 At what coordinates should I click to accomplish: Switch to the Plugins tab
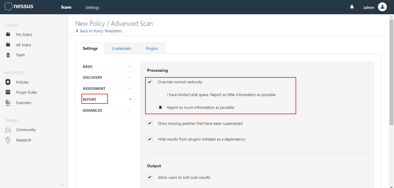coord(152,49)
